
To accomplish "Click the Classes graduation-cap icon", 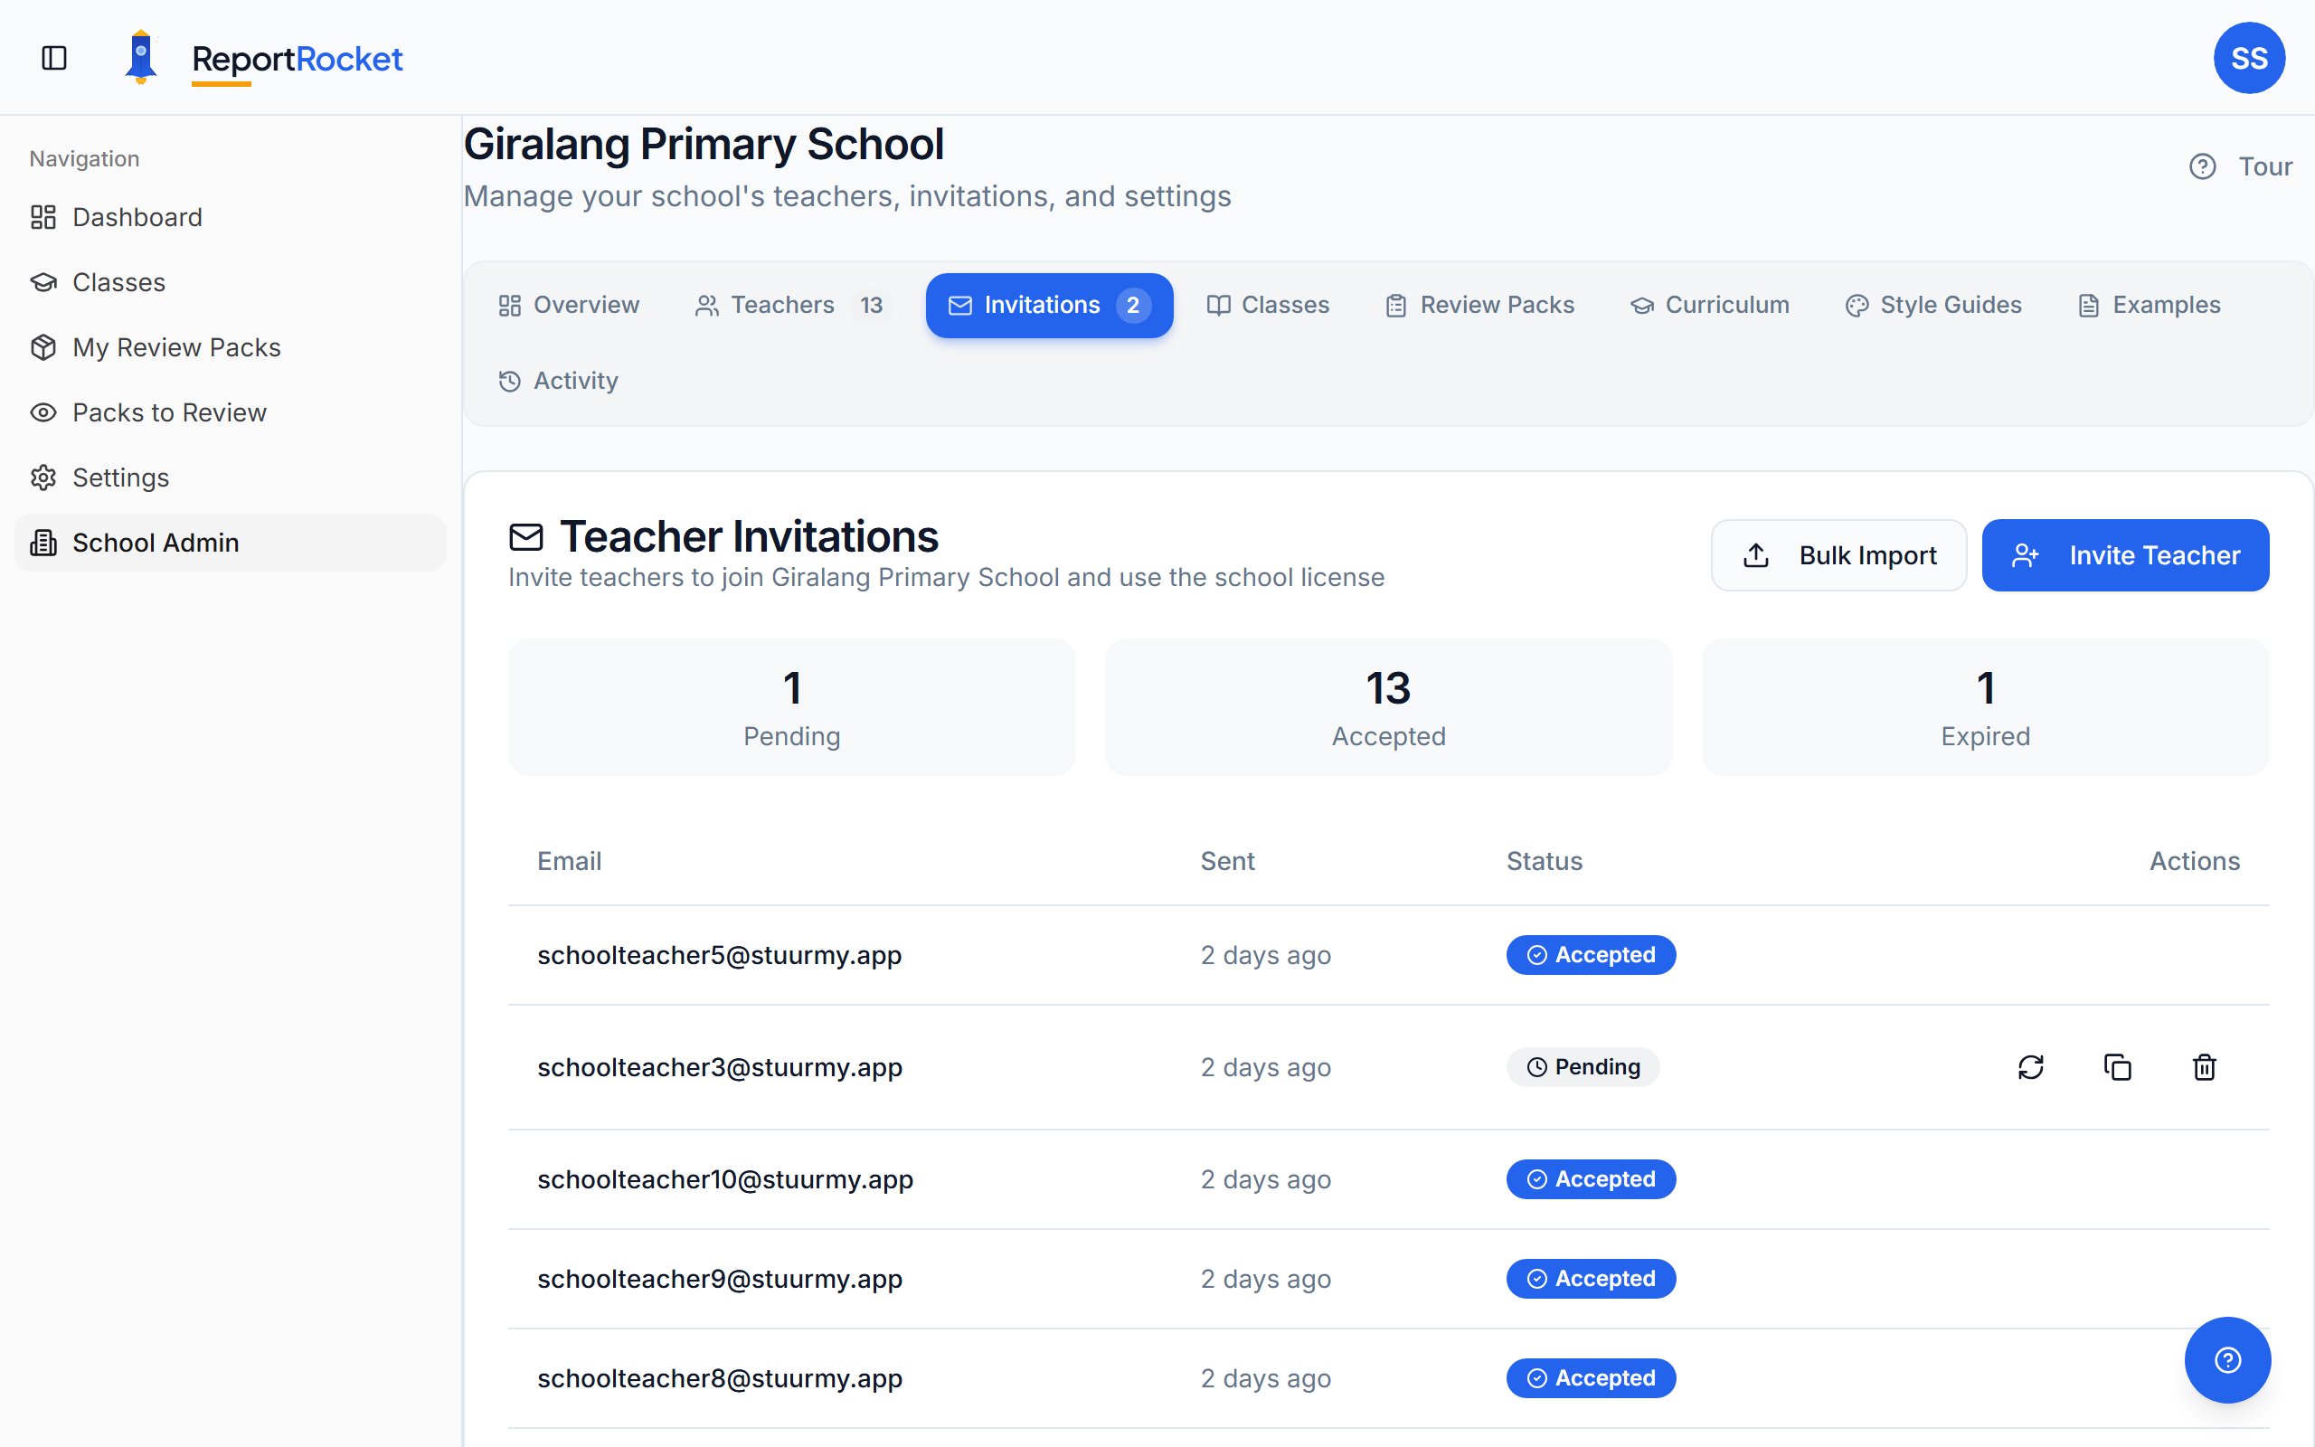I will (43, 281).
